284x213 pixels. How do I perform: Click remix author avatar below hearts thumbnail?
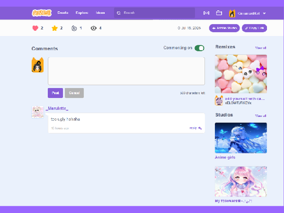point(219,101)
